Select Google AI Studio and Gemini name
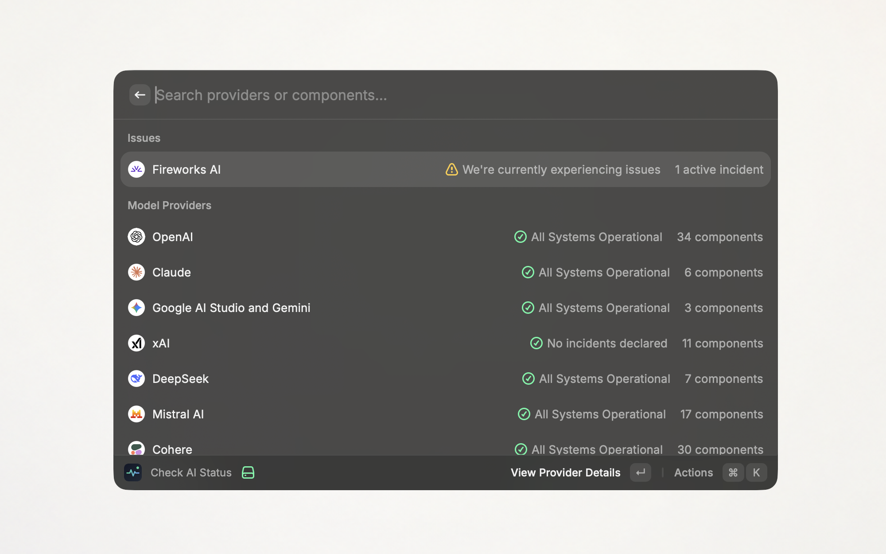This screenshot has width=886, height=554. point(231,308)
